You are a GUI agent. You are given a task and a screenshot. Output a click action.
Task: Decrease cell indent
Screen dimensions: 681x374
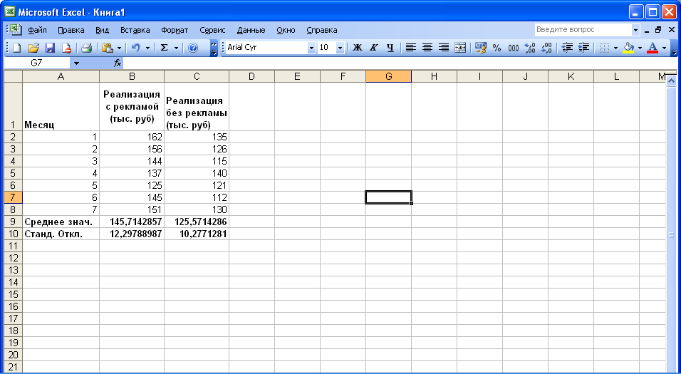click(567, 48)
